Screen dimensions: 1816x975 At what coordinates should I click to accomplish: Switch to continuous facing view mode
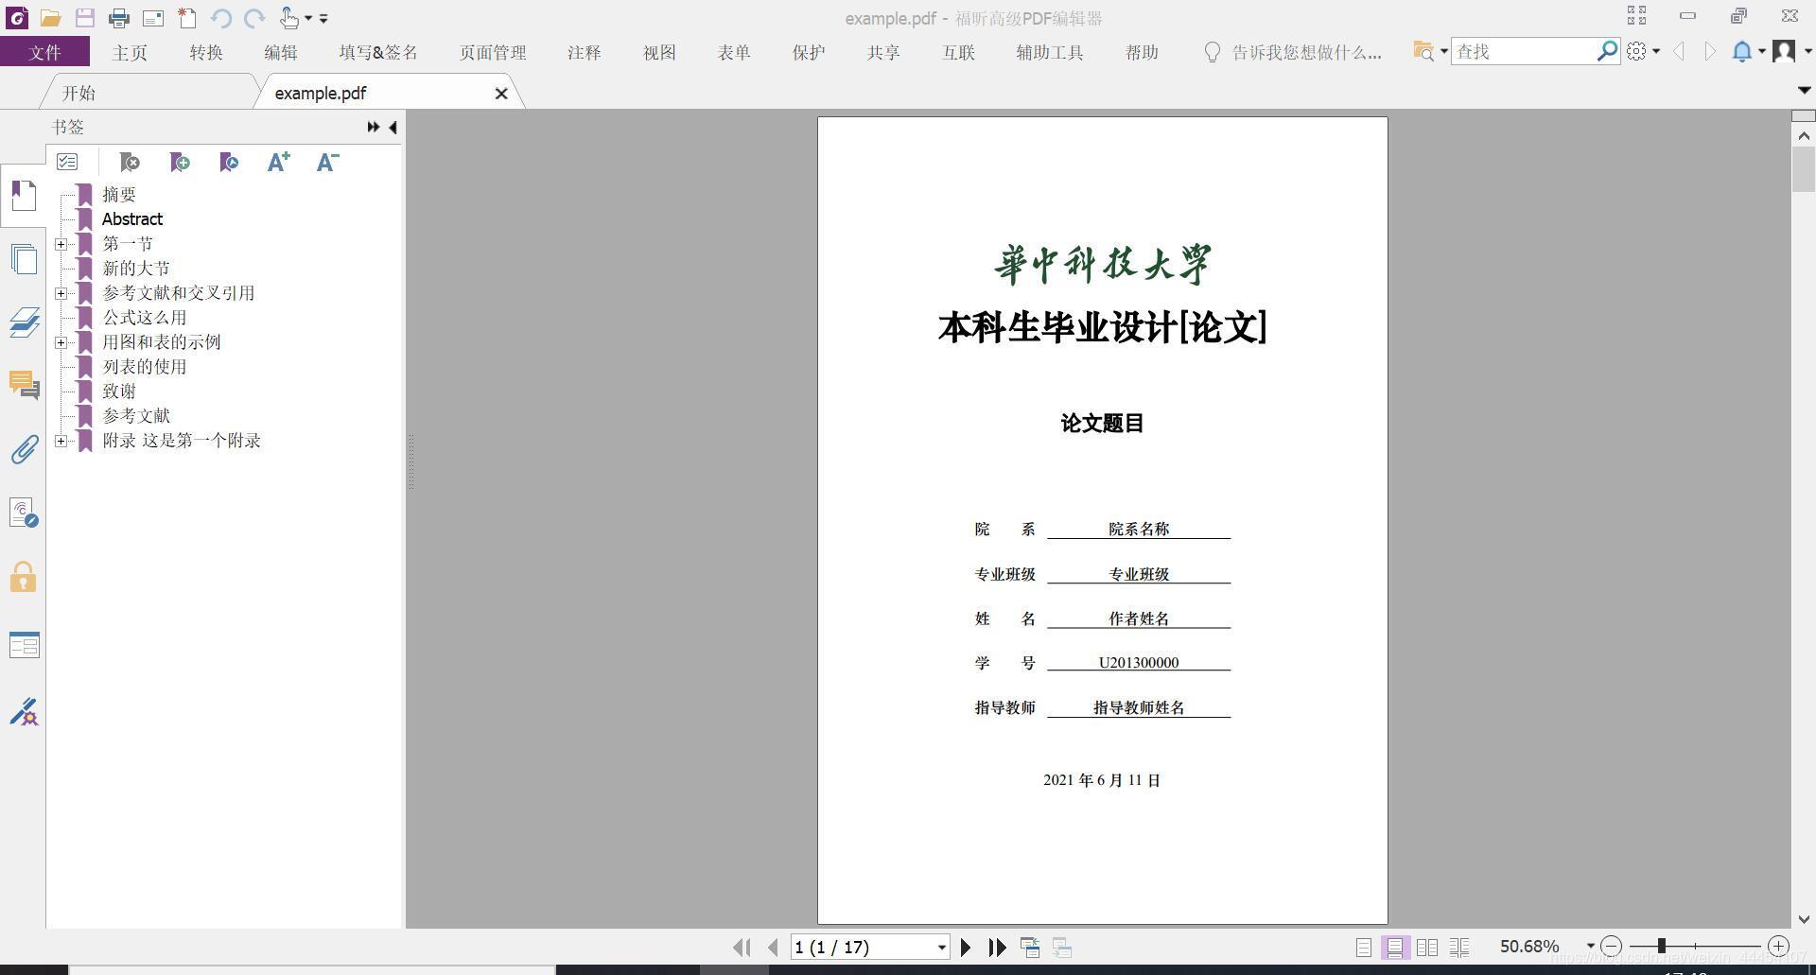pos(1459,947)
